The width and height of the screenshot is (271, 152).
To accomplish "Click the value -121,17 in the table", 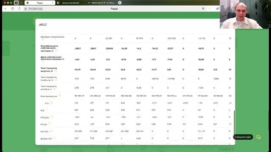I will (170, 49).
